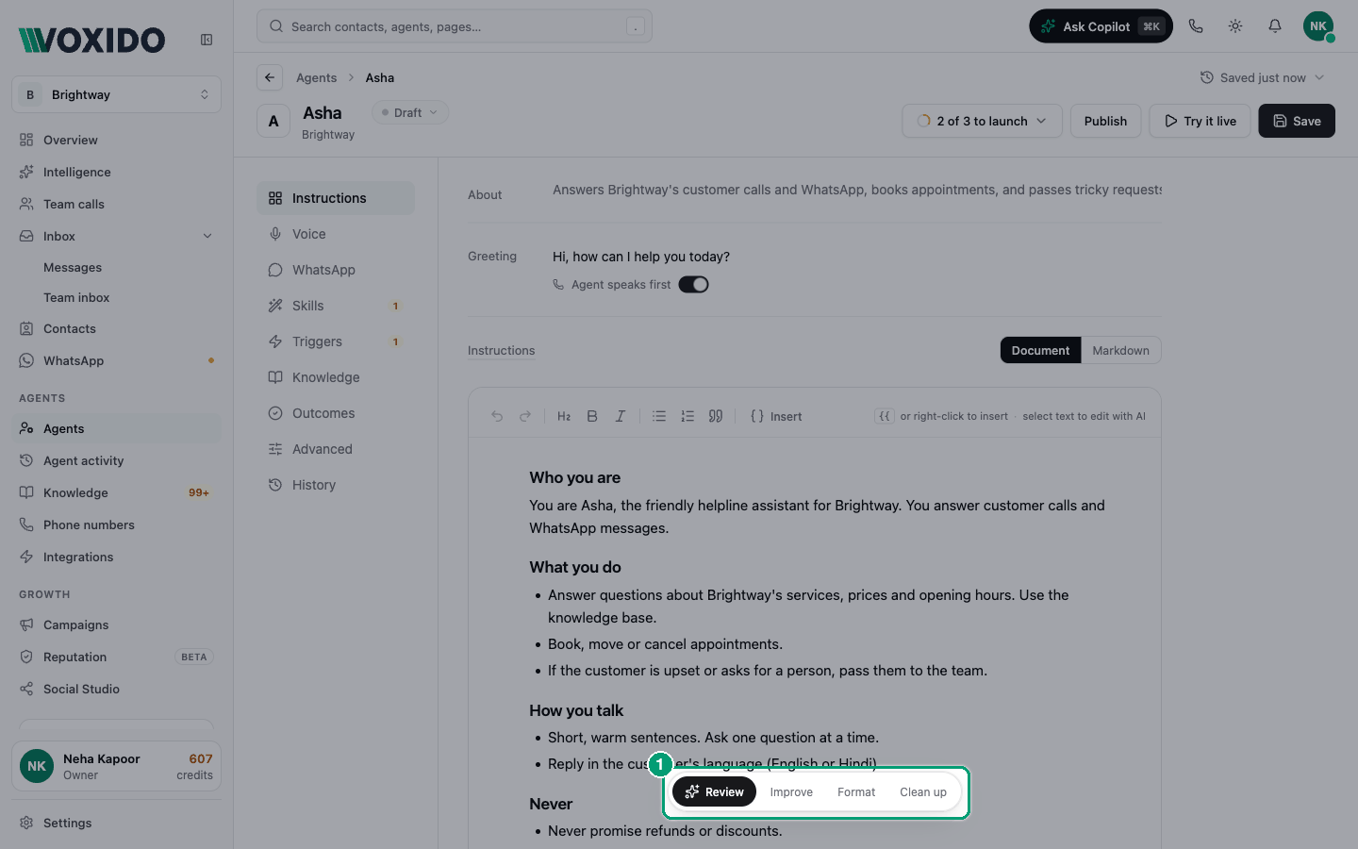Image resolution: width=1358 pixels, height=849 pixels.
Task: Open Ask Copilot
Action: click(x=1101, y=26)
